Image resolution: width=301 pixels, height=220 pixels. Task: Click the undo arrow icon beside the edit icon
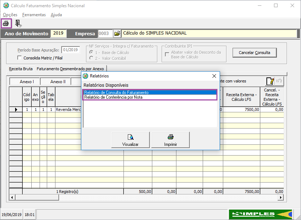tap(279, 81)
